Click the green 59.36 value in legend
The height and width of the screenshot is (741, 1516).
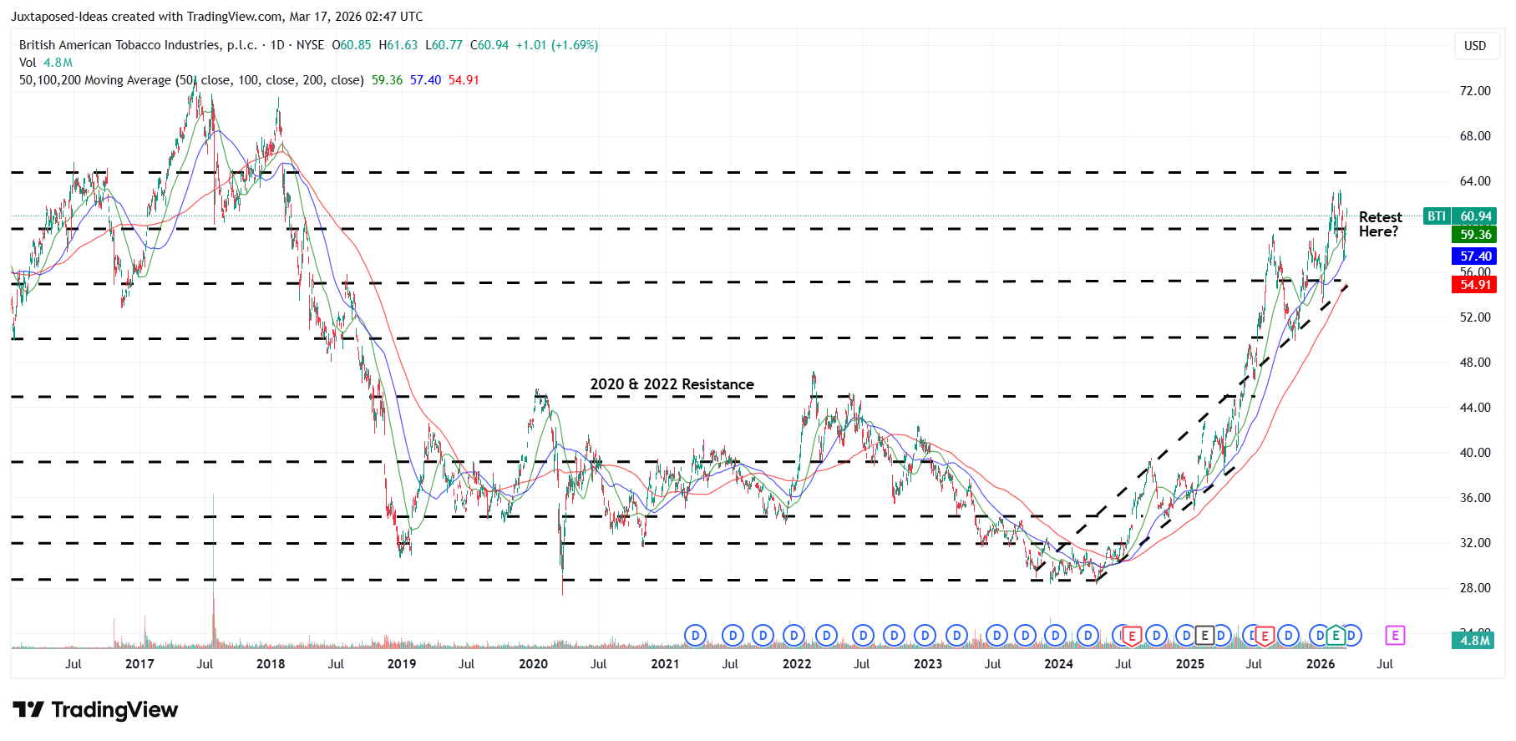[x=387, y=80]
